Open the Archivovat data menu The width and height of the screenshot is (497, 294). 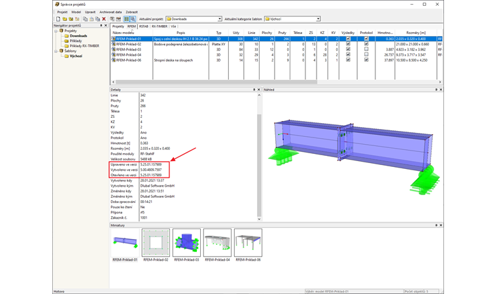click(x=111, y=12)
